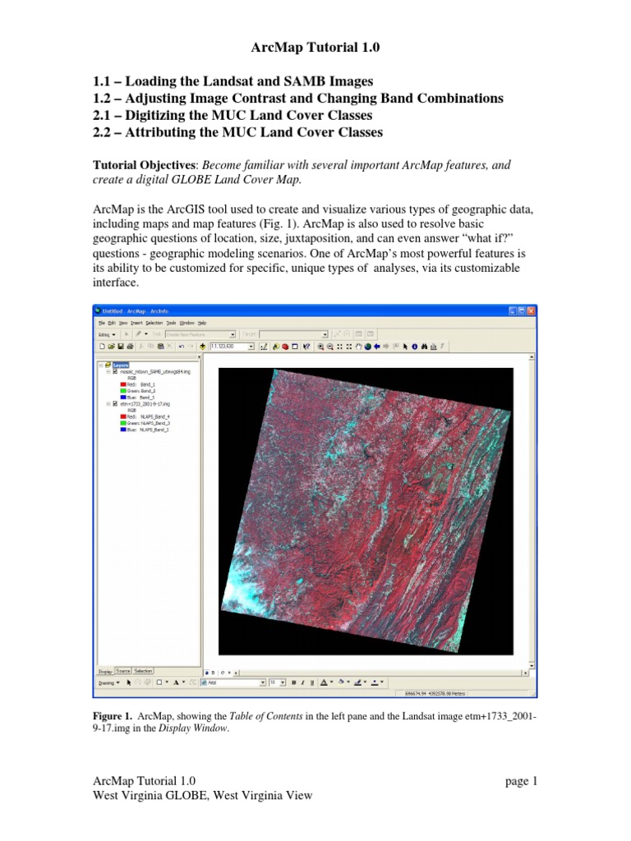
Task: Toggle Bold in the drawing toolbar
Action: click(294, 682)
